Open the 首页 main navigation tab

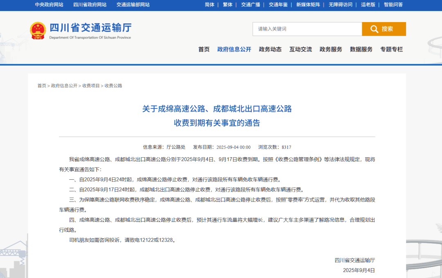pos(204,49)
